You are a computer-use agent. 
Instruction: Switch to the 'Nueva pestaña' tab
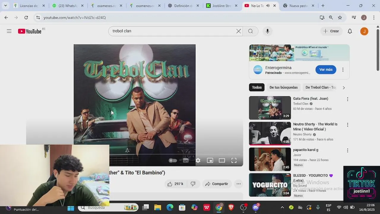[x=298, y=6]
